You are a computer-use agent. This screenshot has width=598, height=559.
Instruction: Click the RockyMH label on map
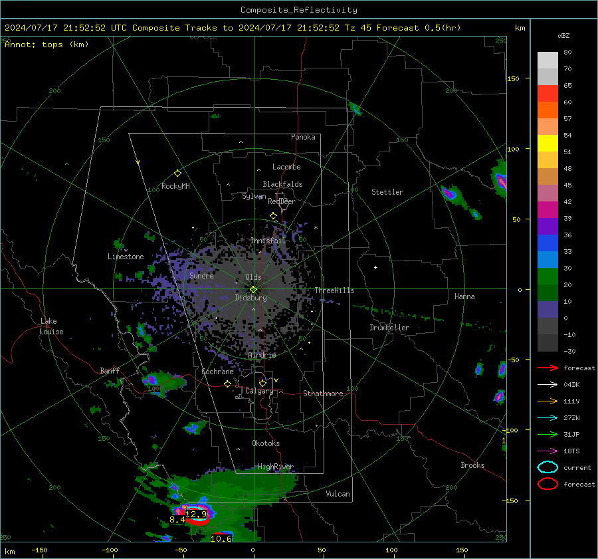click(175, 186)
